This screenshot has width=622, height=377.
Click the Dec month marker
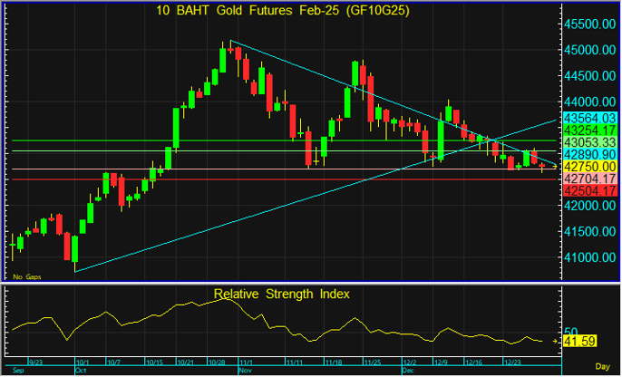[408, 371]
